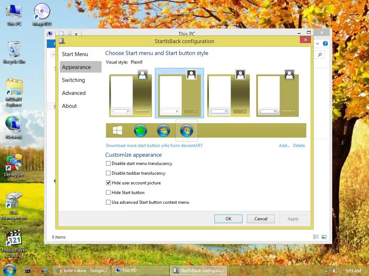Click the StartIsBack dialog title icon
The image size is (369, 276).
pos(62,41)
